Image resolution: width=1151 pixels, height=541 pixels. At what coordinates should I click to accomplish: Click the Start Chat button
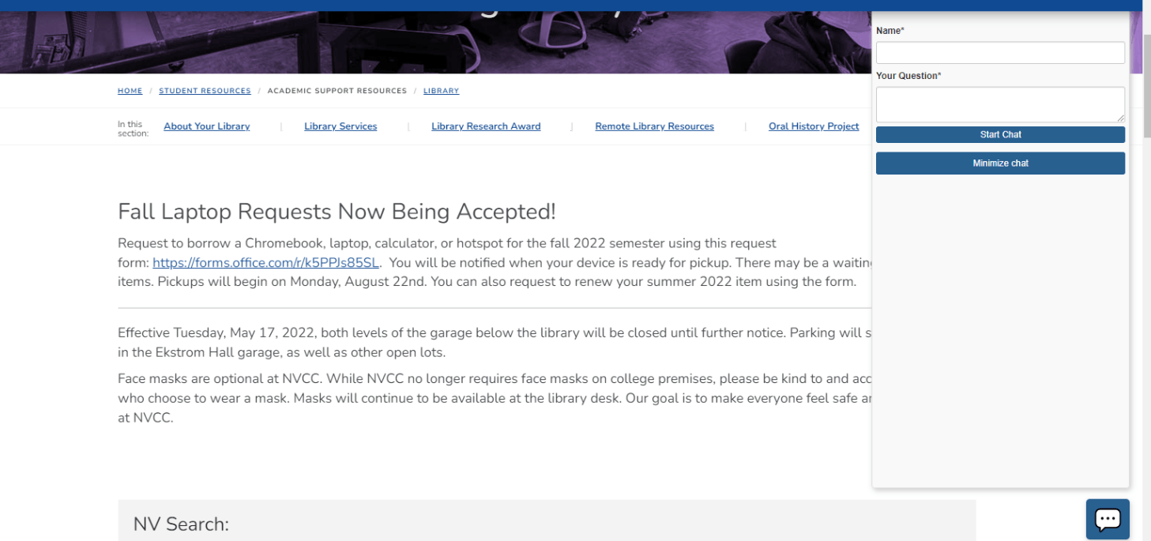pos(1000,134)
